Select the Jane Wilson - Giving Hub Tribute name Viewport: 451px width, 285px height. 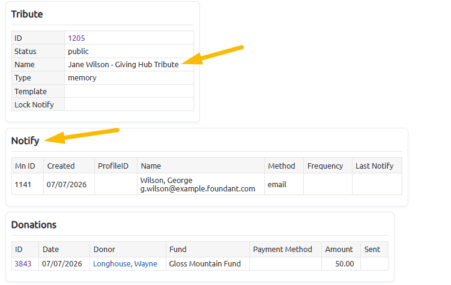[x=123, y=64]
